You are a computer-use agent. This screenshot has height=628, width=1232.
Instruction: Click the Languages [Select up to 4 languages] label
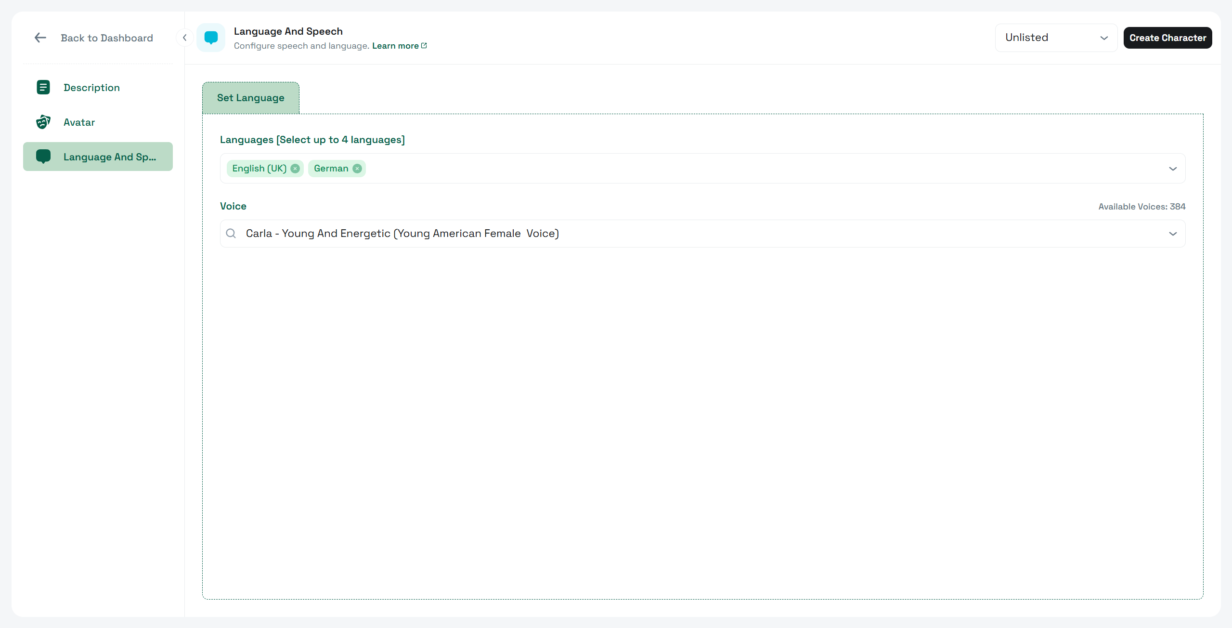tap(312, 140)
